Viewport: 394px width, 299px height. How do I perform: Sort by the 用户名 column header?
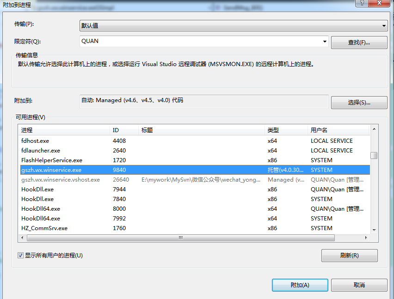click(x=324, y=130)
